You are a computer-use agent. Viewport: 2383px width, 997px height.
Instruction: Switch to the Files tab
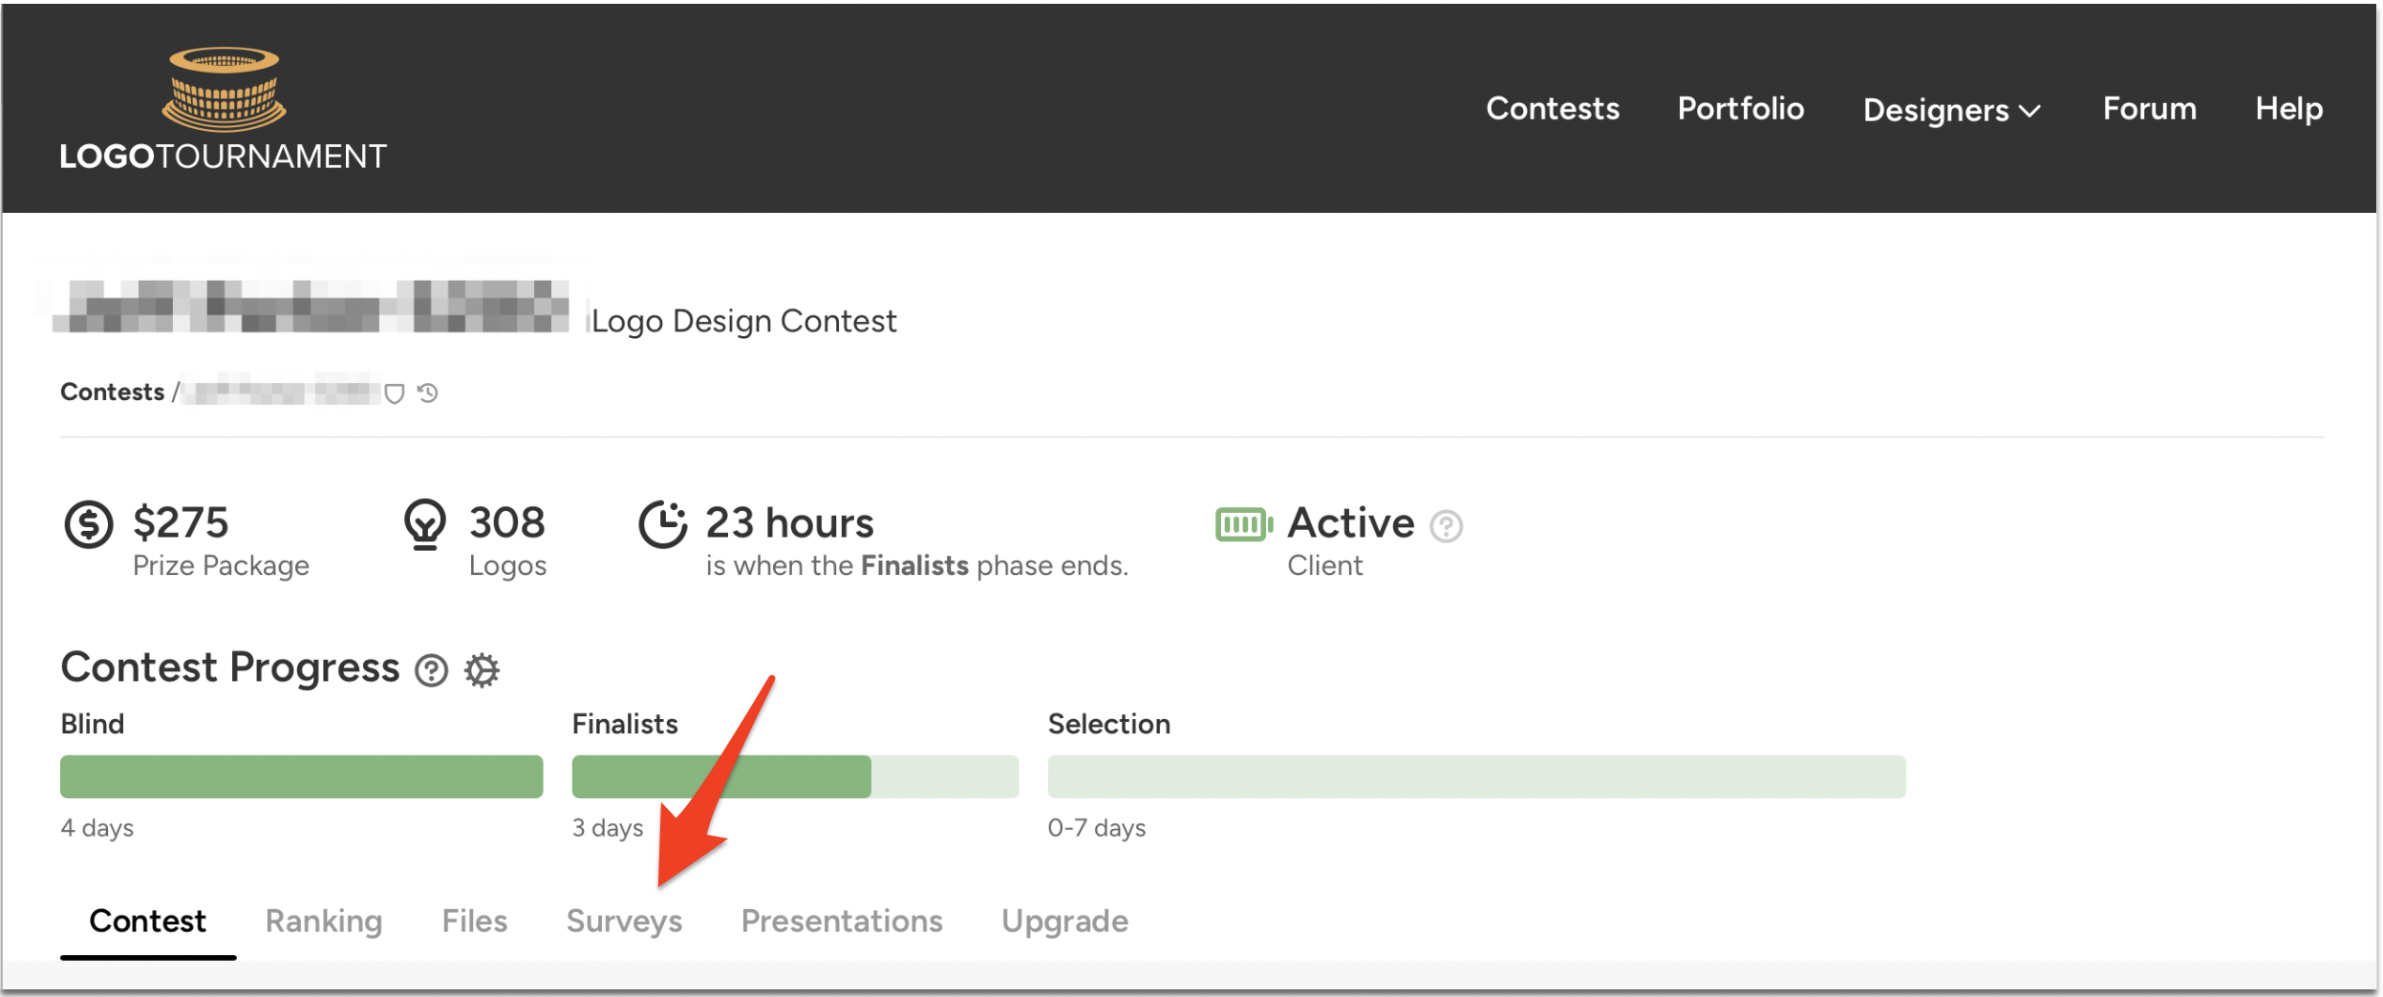[474, 922]
